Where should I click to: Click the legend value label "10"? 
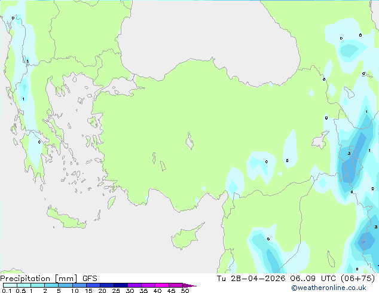pyautogui.click(x=75, y=291)
